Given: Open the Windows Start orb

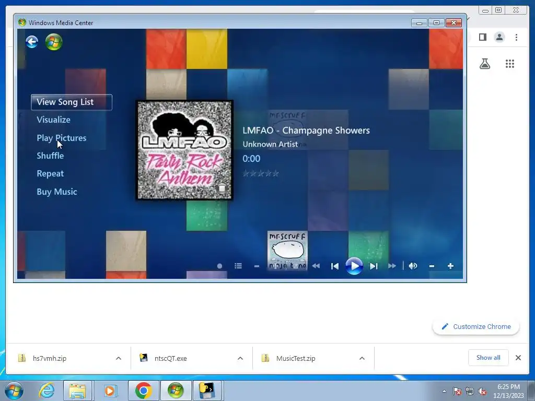Looking at the screenshot, I should coord(14,391).
